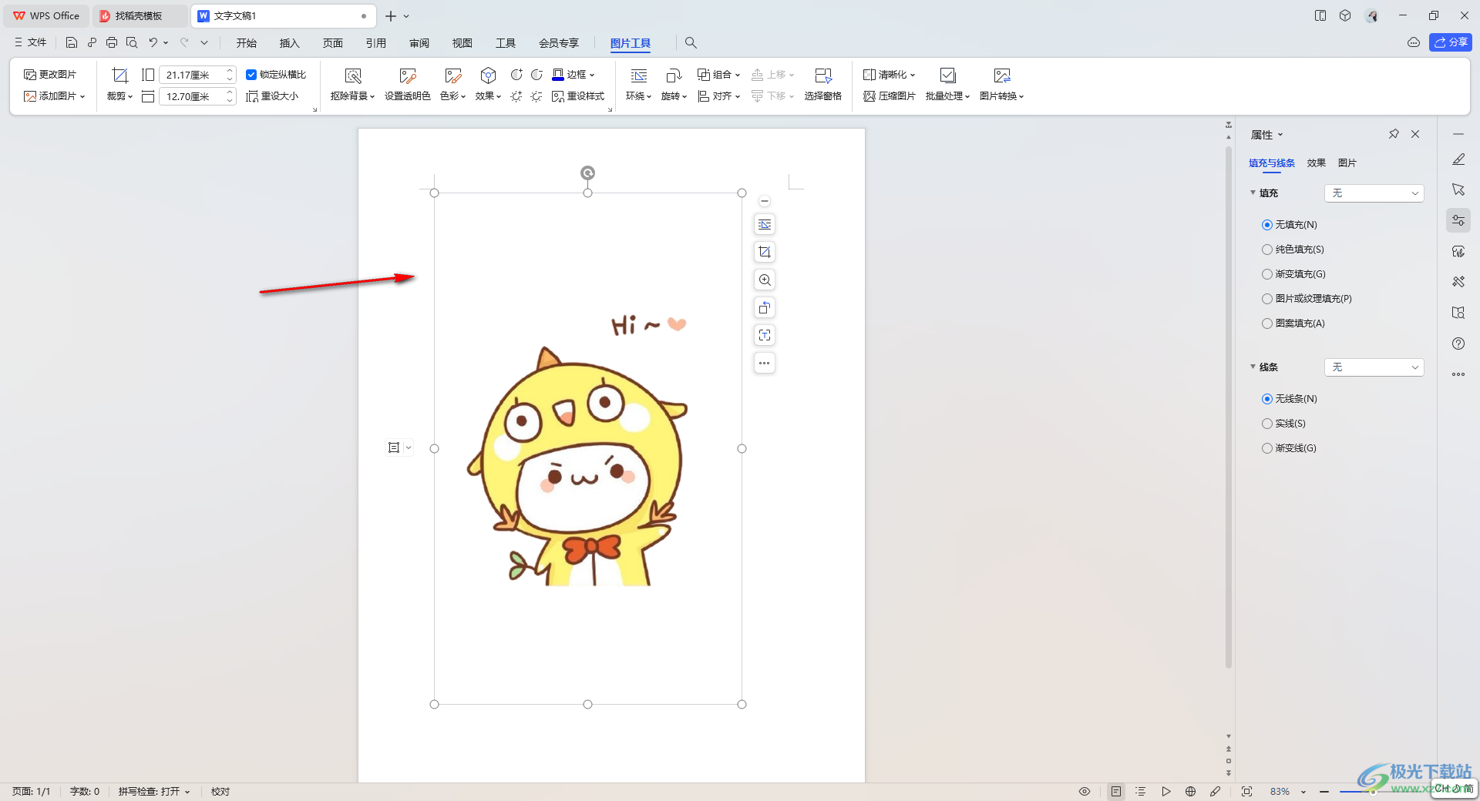Toggle the lock aspect ratio (锁定纵横比) checkbox
The height and width of the screenshot is (801, 1480).
251,75
